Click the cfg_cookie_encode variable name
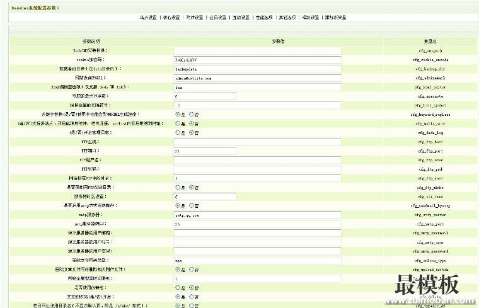Image resolution: width=479 pixels, height=308 pixels. 430,60
